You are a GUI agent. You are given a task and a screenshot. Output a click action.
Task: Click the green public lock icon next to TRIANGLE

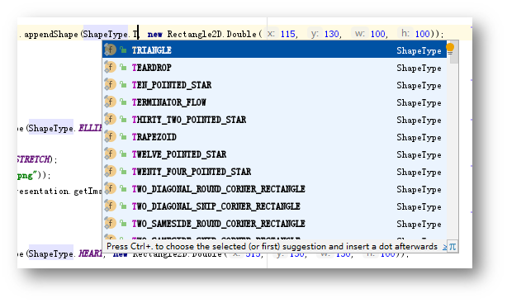click(x=123, y=50)
